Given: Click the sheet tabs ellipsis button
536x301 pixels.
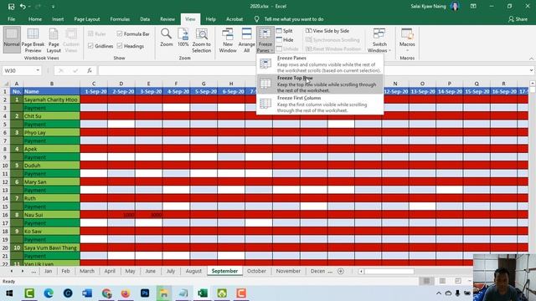Looking at the screenshot, I should tap(33, 271).
